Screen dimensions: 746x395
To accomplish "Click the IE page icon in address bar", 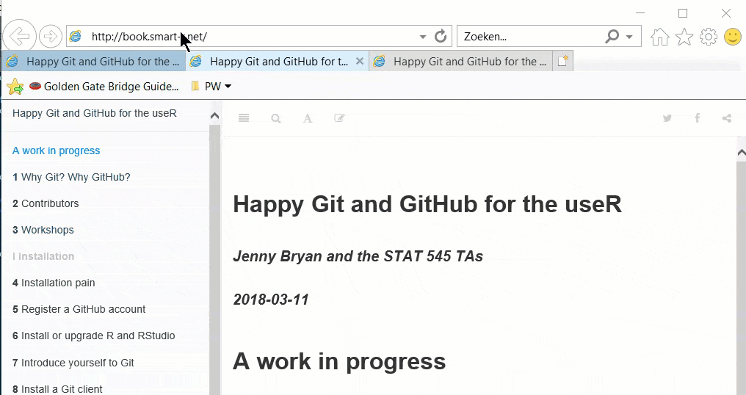I will click(75, 36).
